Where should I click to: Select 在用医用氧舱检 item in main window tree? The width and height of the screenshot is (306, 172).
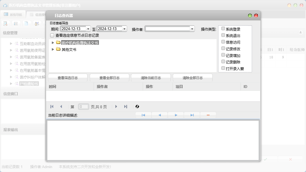32,64
